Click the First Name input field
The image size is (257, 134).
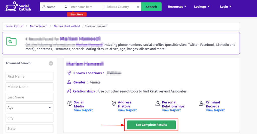point(30,76)
